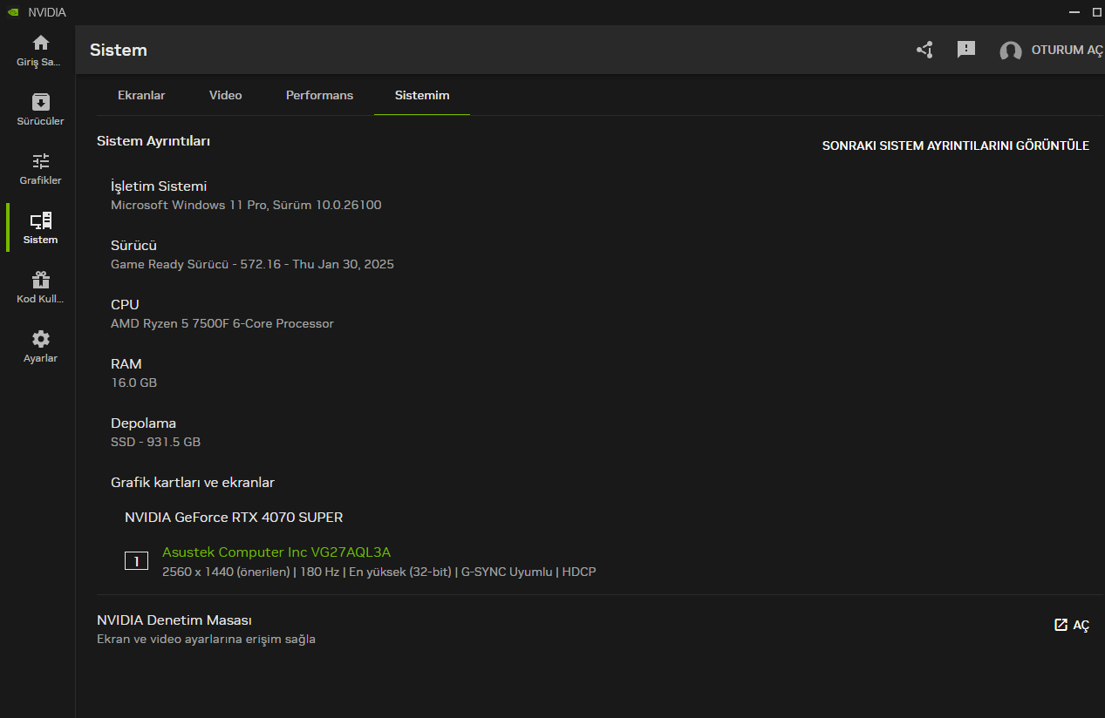Screen dimensions: 1105x718
Task: Click the CPU label
Action: coord(125,304)
